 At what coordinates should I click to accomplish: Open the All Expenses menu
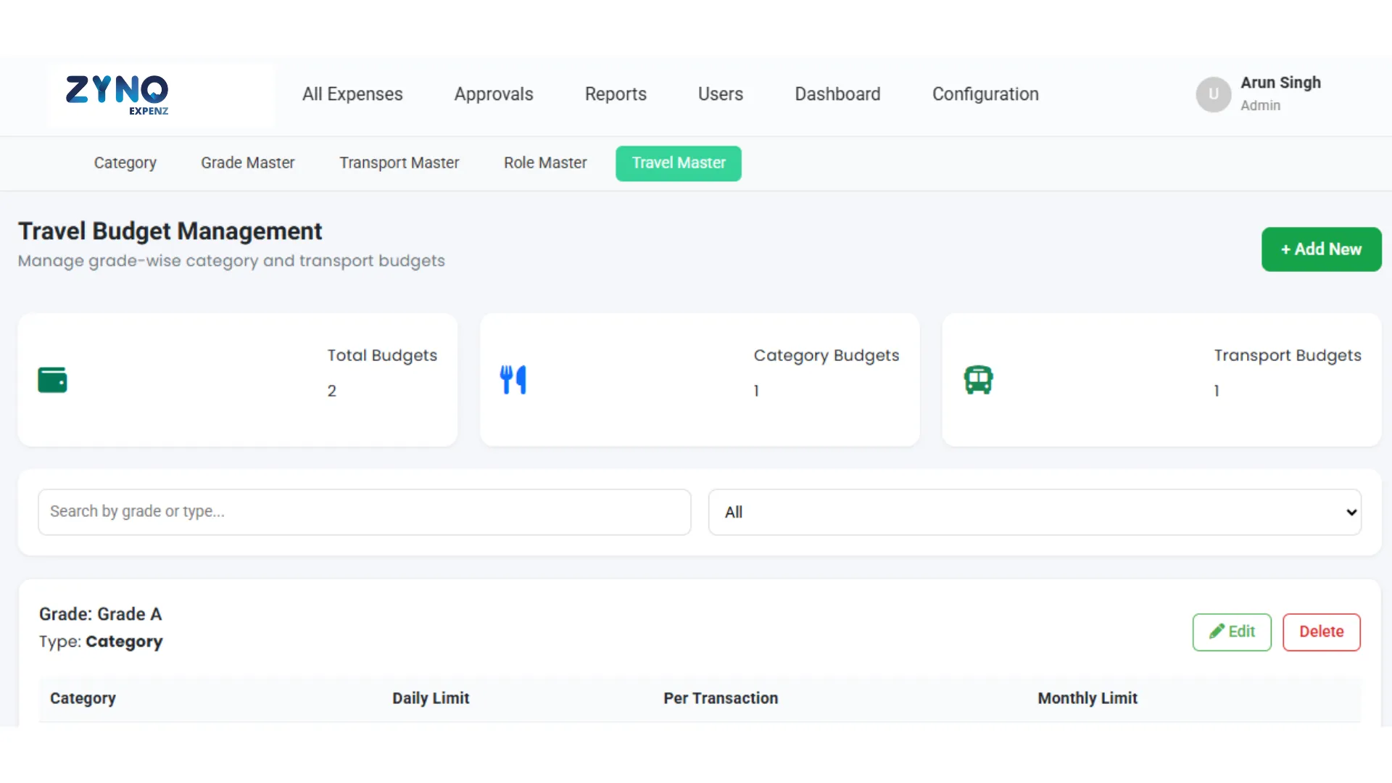coord(352,94)
